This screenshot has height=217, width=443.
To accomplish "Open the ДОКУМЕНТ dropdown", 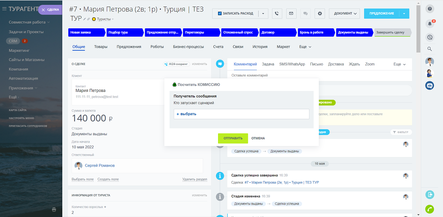I will pyautogui.click(x=344, y=13).
